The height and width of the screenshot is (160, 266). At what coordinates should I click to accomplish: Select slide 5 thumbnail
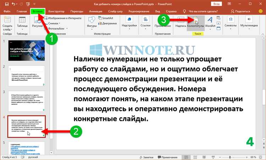click(x=27, y=148)
